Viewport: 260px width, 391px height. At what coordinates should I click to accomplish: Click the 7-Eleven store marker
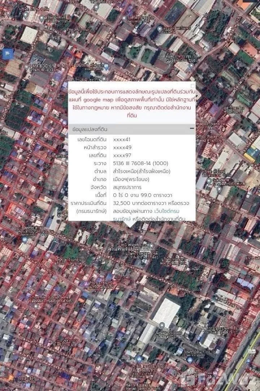24,239
